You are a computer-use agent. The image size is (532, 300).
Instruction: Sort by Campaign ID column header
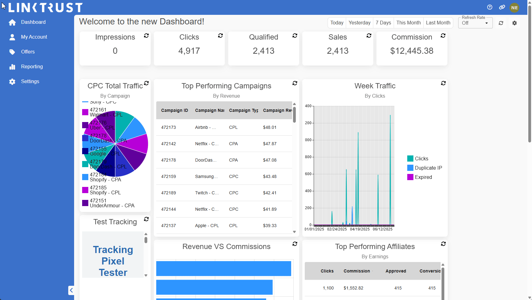(174, 111)
